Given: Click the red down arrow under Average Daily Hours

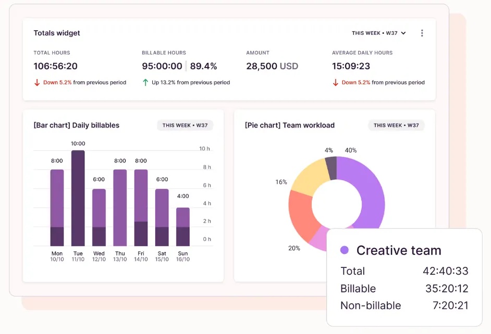Looking at the screenshot, I should pos(336,82).
